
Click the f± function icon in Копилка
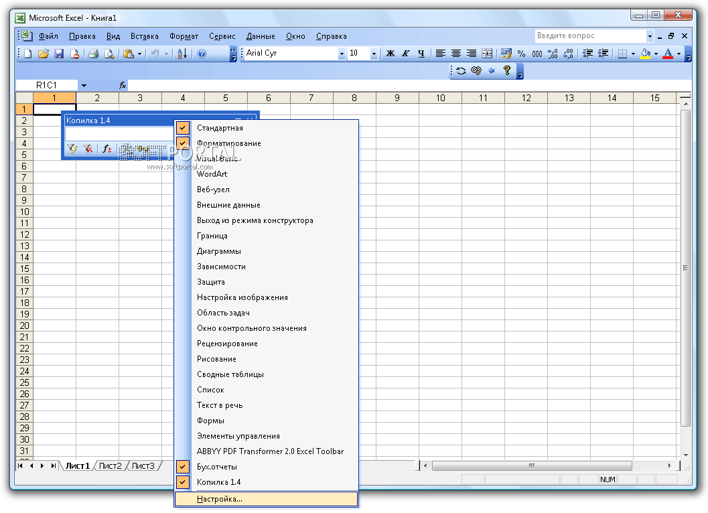pos(107,149)
